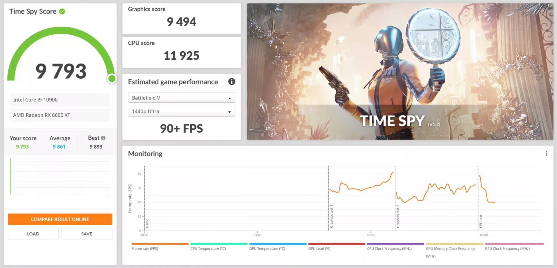Viewport: 557px width, 268px height.
Task: Click the Time Spy benchmark artwork image
Action: coord(400,72)
